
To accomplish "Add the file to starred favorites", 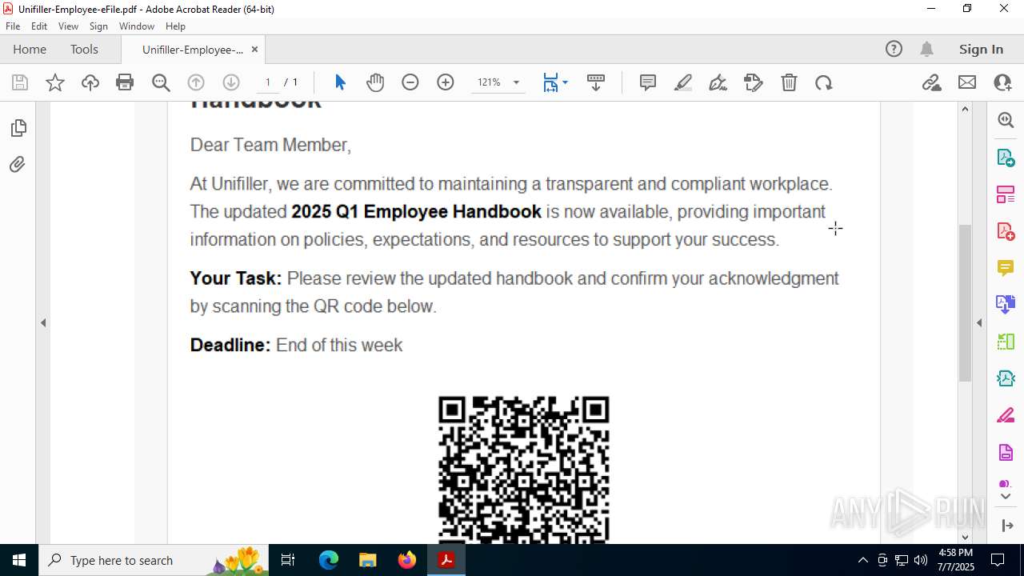I will [55, 82].
